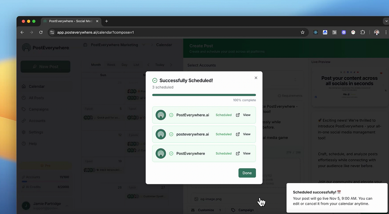Click the Done button
This screenshot has width=389, height=214.
pos(247,173)
